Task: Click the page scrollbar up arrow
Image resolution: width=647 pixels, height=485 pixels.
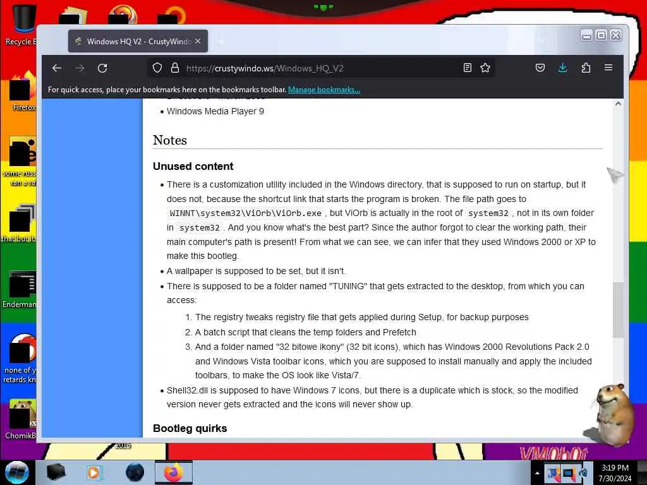Action: tap(618, 104)
